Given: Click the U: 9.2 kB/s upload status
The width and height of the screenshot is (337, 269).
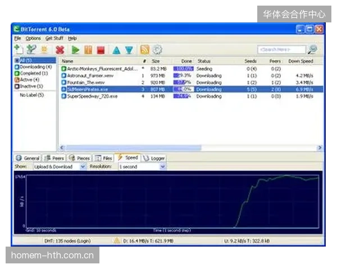Looking at the screenshot, I should click(247, 241).
